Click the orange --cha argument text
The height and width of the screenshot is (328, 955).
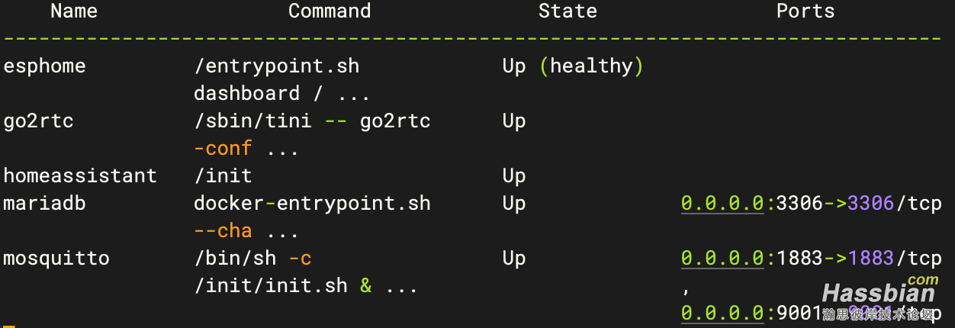(223, 231)
